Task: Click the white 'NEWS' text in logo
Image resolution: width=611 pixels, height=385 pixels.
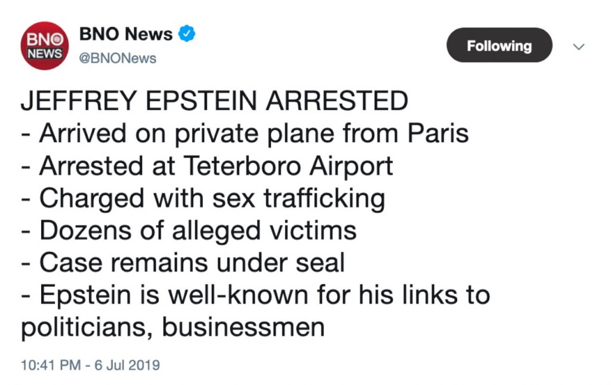Action: [44, 54]
